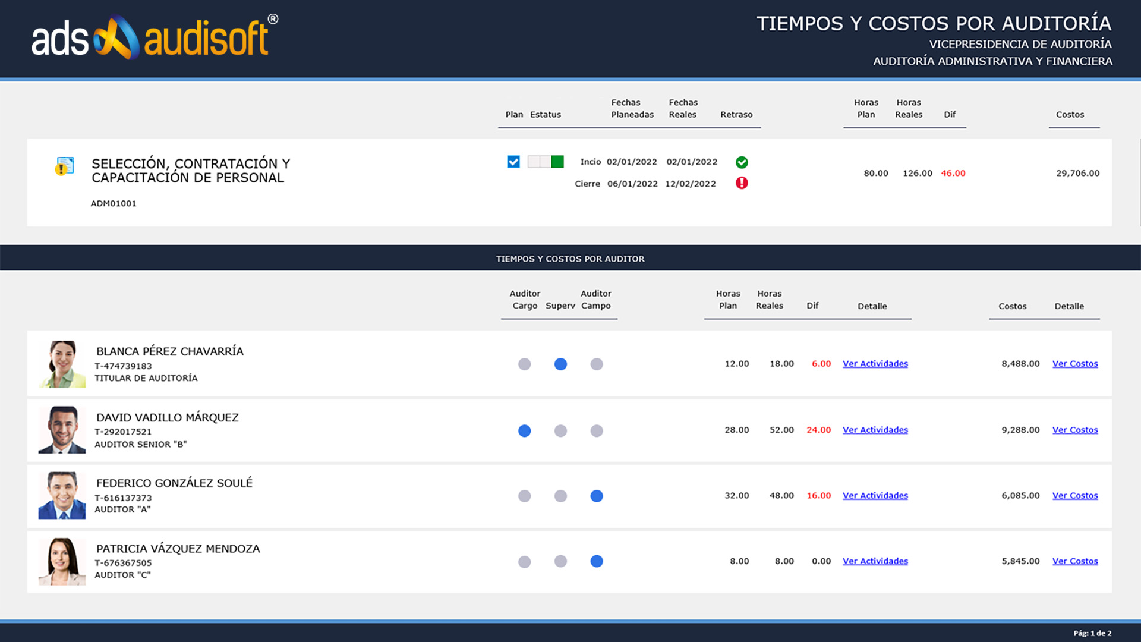Screen dimensions: 1141x642
Task: Click the green Estatus progress bar segment
Action: (556, 161)
